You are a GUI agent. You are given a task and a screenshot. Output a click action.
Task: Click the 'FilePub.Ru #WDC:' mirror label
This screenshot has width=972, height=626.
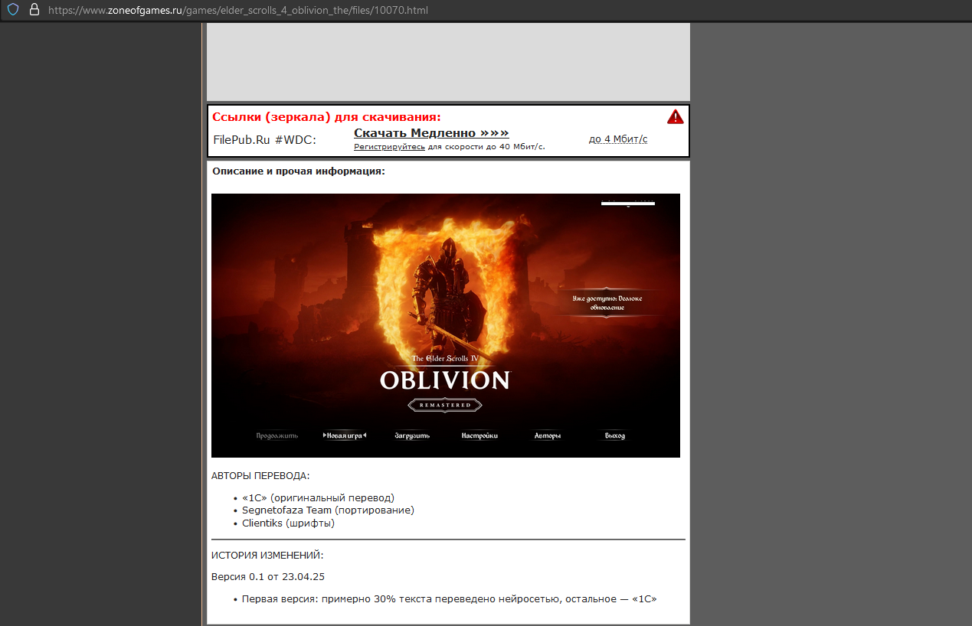point(265,140)
